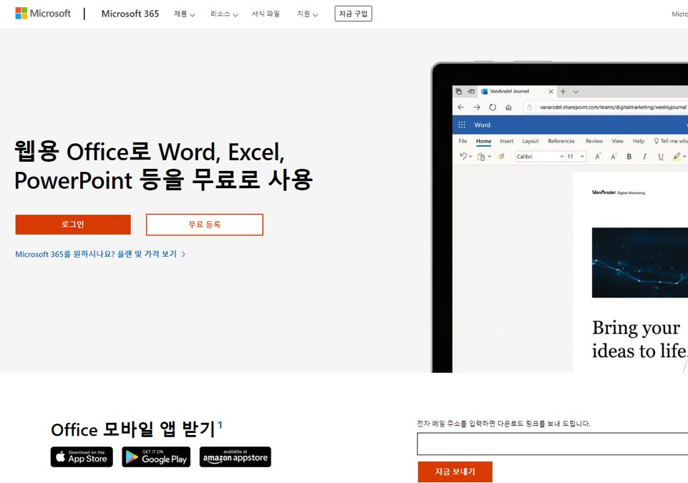The width and height of the screenshot is (688, 483).
Task: Select the Format Painter icon
Action: 500,156
